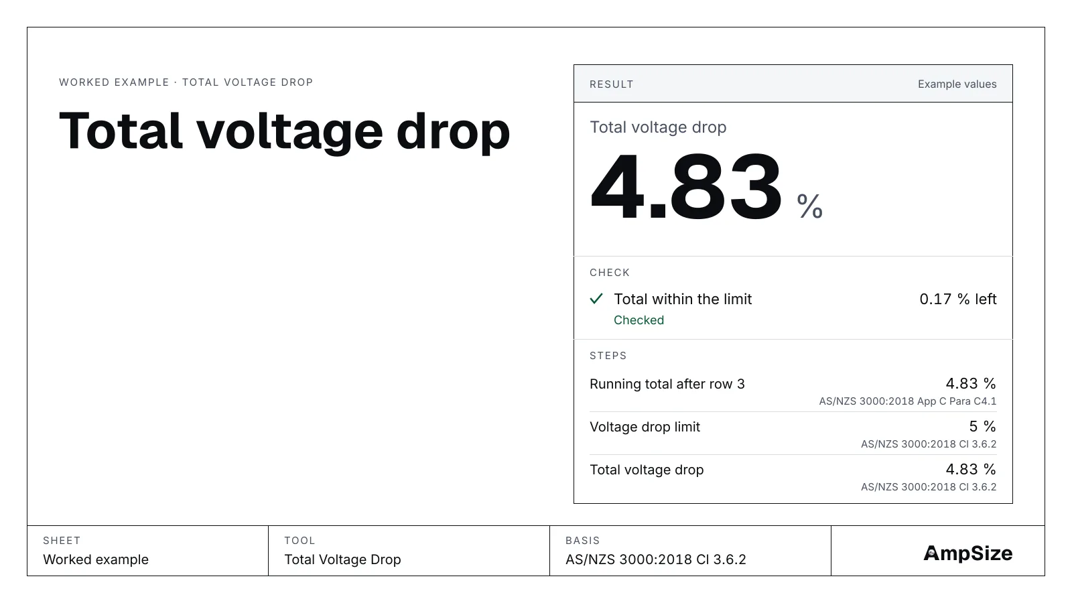This screenshot has width=1072, height=603.
Task: Click reference 'AS/NZS 3000:2018 App C Para C4.1'
Action: 908,401
